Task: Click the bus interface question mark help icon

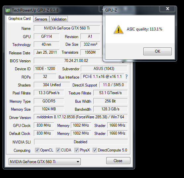Action: coord(126,77)
